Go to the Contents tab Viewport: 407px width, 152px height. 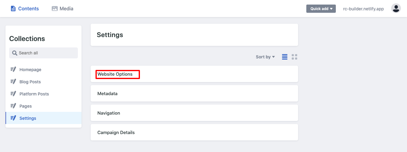(25, 9)
